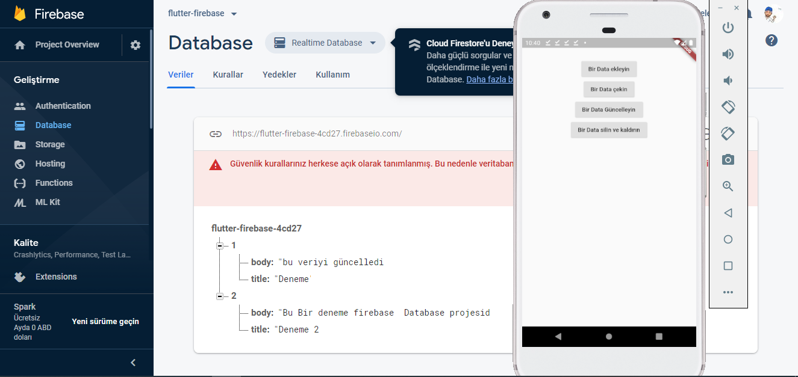Open the help question mark icon

(x=772, y=40)
